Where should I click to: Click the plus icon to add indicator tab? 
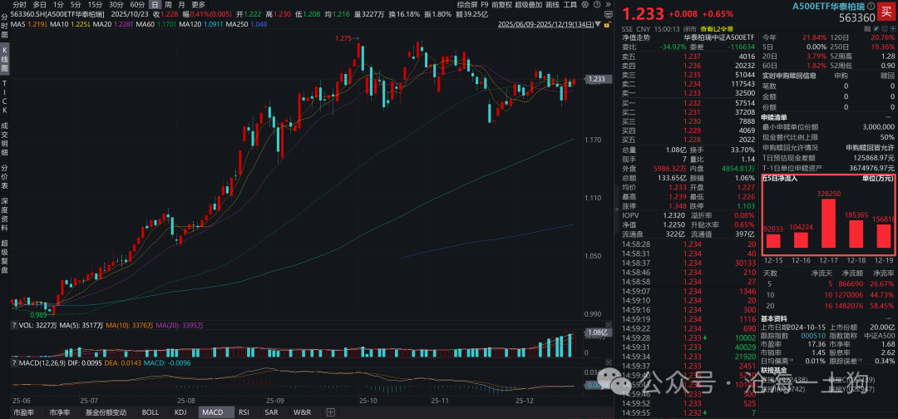(330, 412)
